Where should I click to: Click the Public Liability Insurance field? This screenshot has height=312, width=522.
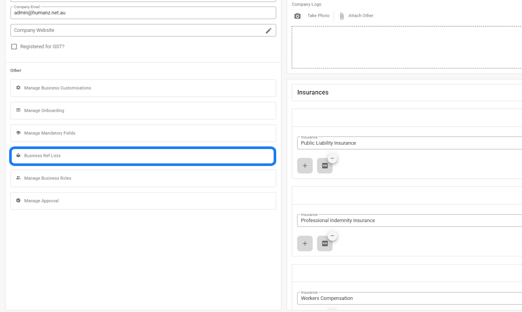coord(409,143)
